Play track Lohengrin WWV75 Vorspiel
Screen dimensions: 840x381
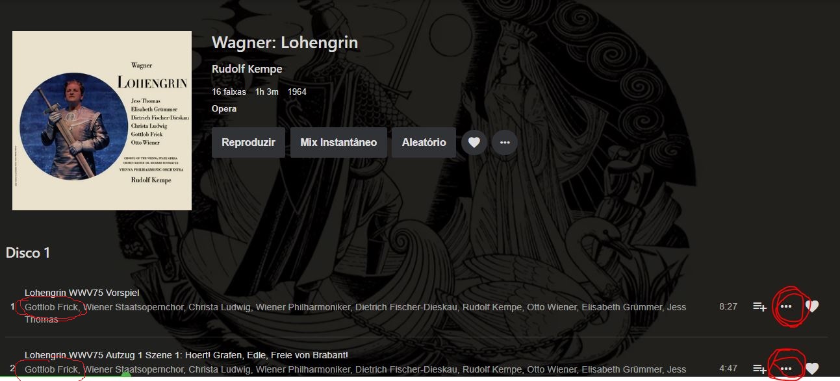point(82,293)
